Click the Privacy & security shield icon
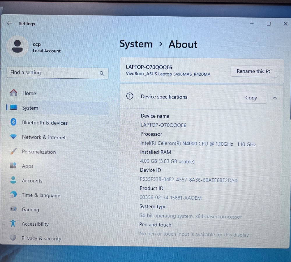The height and width of the screenshot is (262, 291). 13,238
